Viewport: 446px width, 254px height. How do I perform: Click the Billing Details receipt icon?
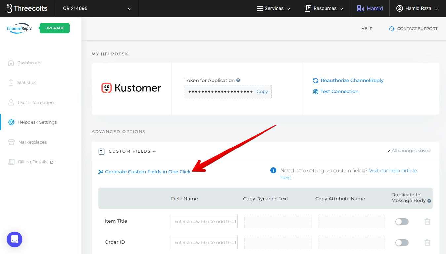(12, 162)
